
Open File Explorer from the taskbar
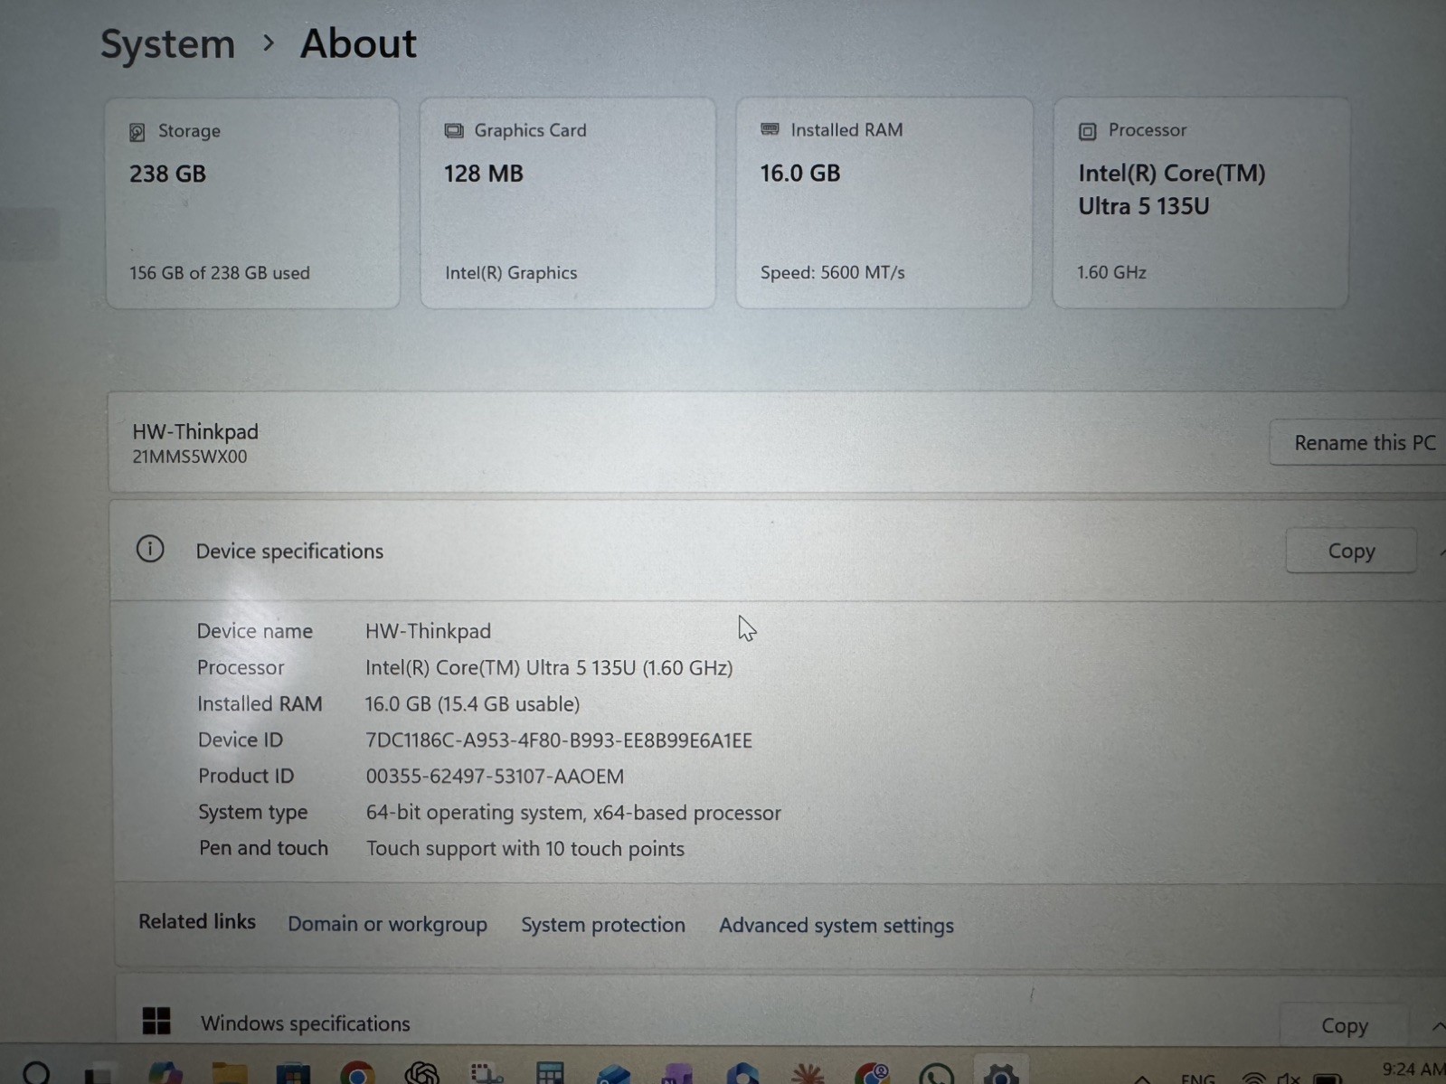(230, 1073)
